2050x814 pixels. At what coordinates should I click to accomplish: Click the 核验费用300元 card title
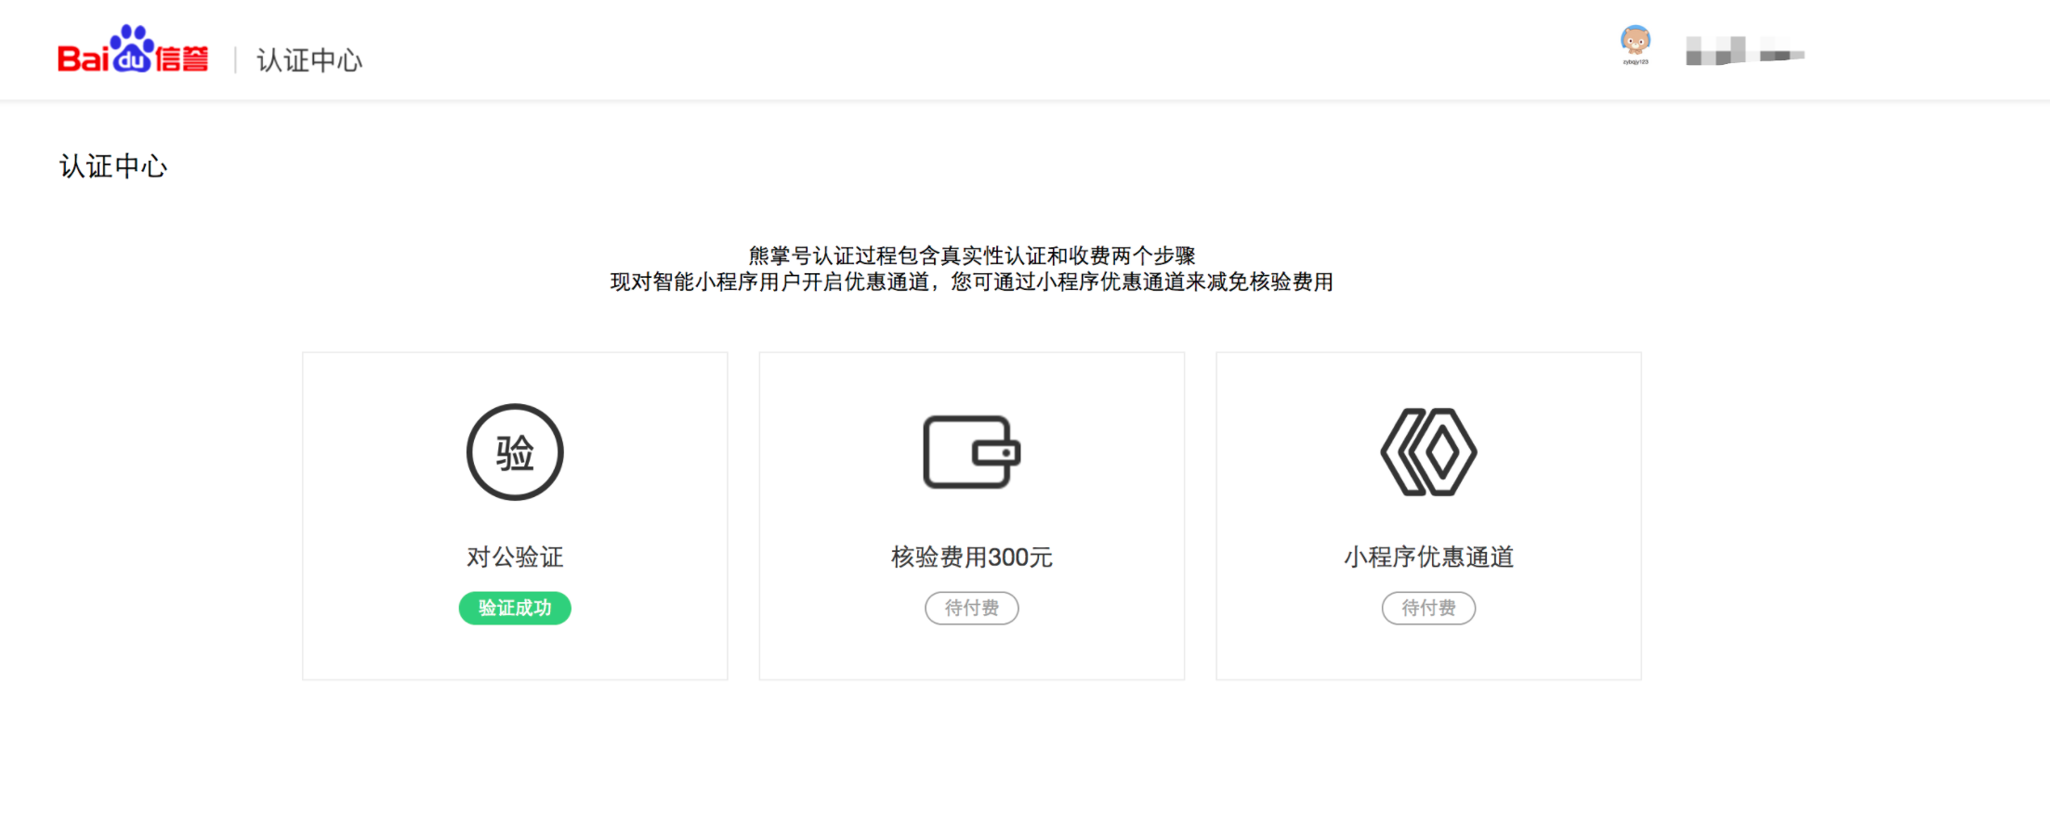[971, 557]
